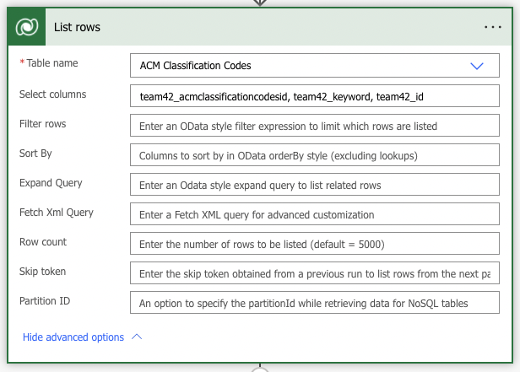Image resolution: width=520 pixels, height=372 pixels.
Task: Click the Filter rows label
Action: pyautogui.click(x=43, y=123)
